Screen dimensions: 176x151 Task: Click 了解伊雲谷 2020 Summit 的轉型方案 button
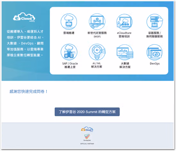point(87,112)
